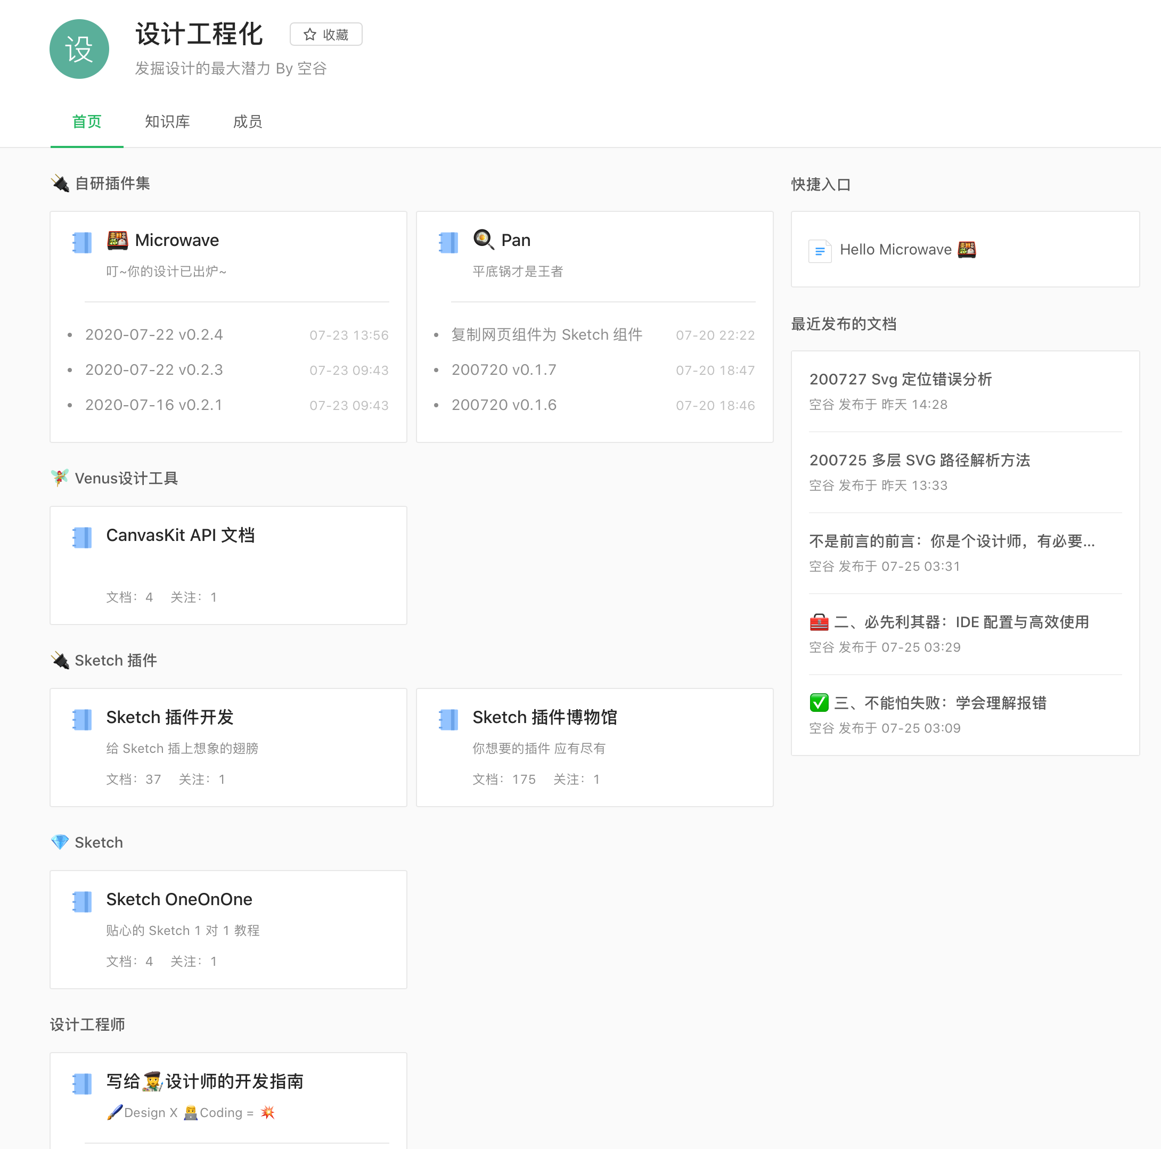The height and width of the screenshot is (1149, 1161).
Task: Click the Pan notebook book icon
Action: (x=448, y=242)
